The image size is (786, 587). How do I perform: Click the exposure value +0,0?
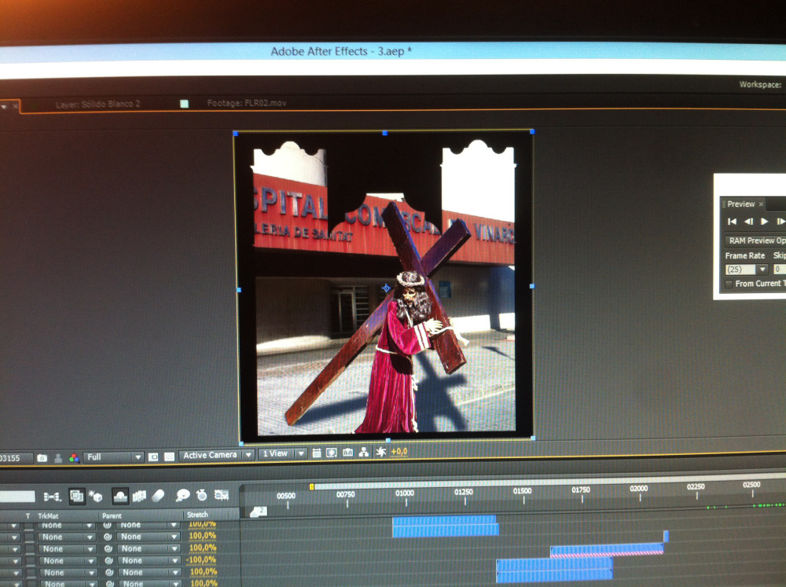click(399, 452)
